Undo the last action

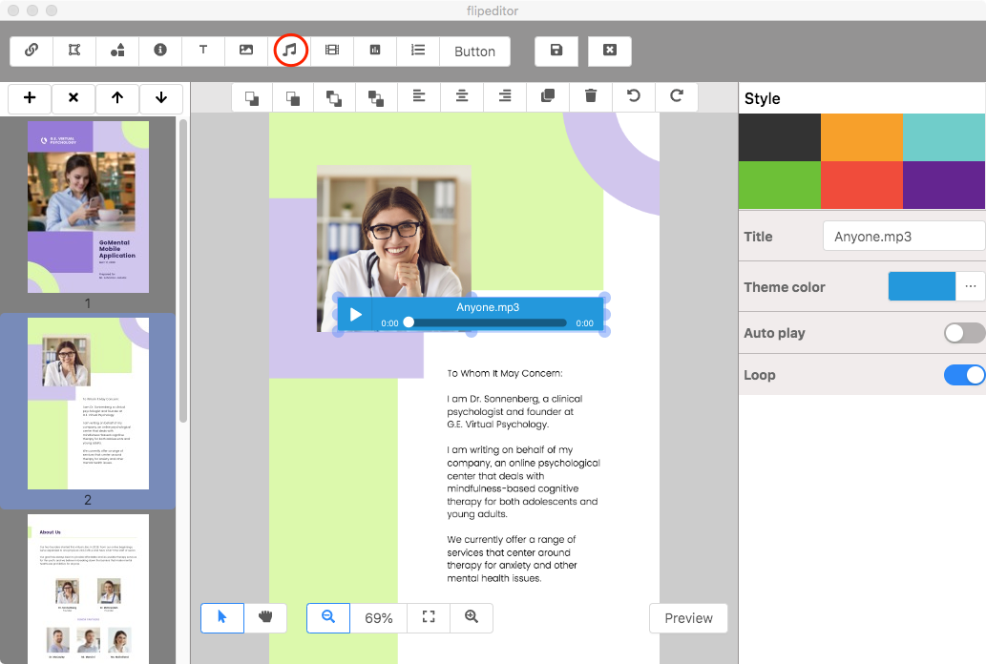(x=633, y=96)
